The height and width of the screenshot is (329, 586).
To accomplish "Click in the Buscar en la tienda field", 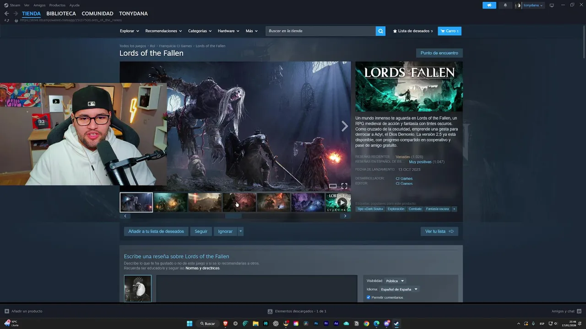I will point(320,31).
